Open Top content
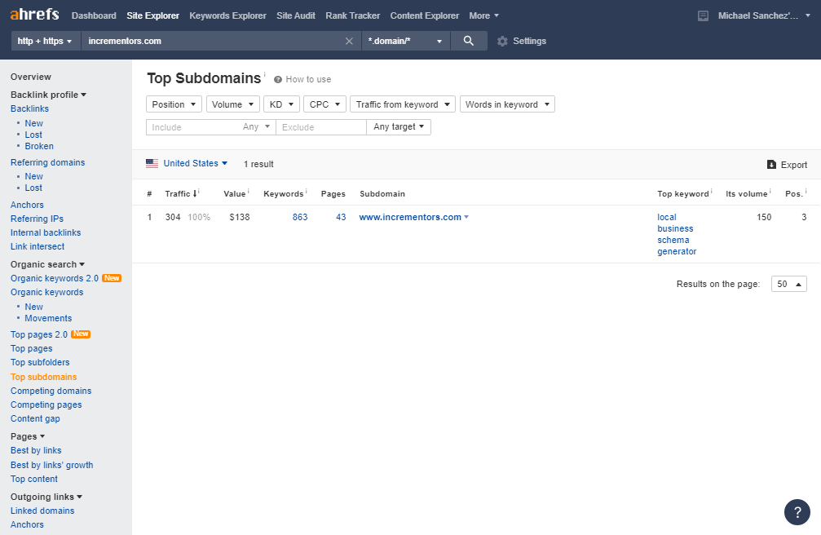This screenshot has height=535, width=821. click(x=34, y=479)
